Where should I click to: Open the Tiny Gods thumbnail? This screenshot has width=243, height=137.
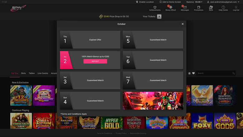click(x=225, y=121)
